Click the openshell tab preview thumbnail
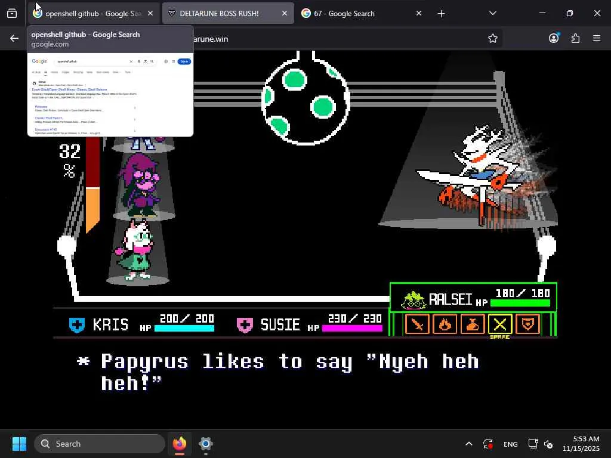This screenshot has height=458, width=611. click(x=110, y=95)
